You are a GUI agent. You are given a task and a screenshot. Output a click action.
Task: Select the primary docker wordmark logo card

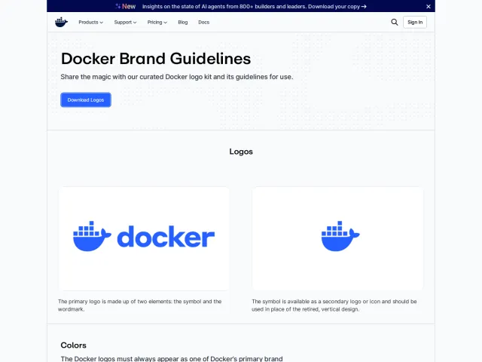pyautogui.click(x=144, y=238)
